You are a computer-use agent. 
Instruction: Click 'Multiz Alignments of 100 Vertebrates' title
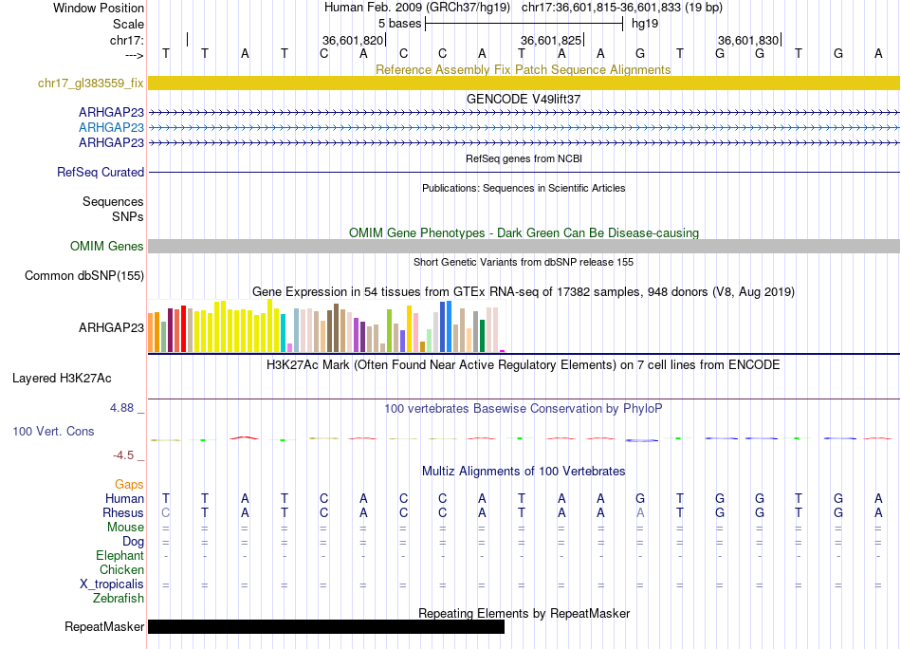coord(524,472)
